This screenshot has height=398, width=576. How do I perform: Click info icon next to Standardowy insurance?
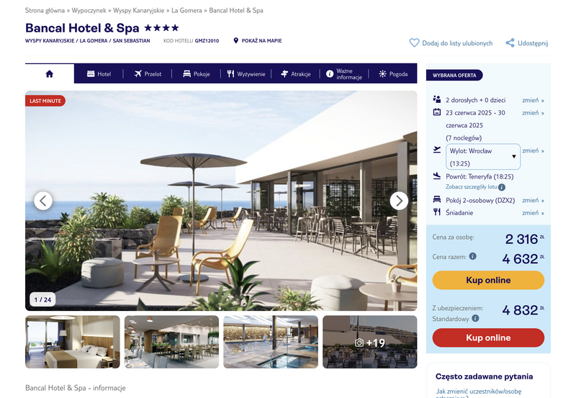pyautogui.click(x=475, y=318)
